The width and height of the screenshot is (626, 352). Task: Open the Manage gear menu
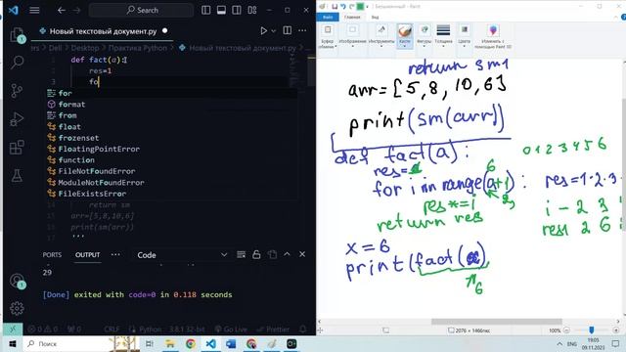coord(17,308)
